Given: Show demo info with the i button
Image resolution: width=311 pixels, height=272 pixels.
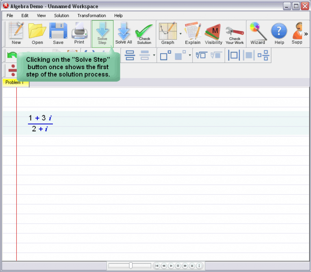Looking at the screenshot, I should coord(199,265).
